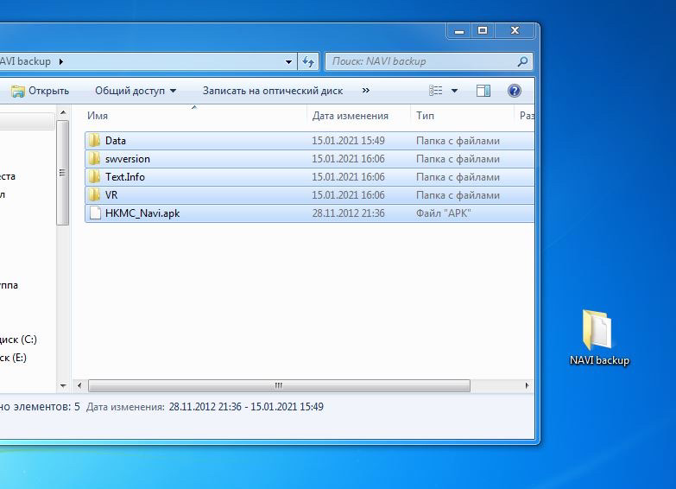This screenshot has width=676, height=489.
Task: Click the Text.Info folder icon
Action: click(94, 177)
